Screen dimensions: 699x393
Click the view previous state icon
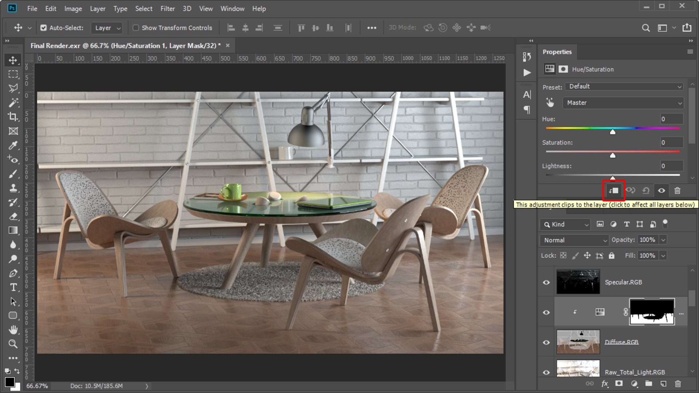coord(630,190)
